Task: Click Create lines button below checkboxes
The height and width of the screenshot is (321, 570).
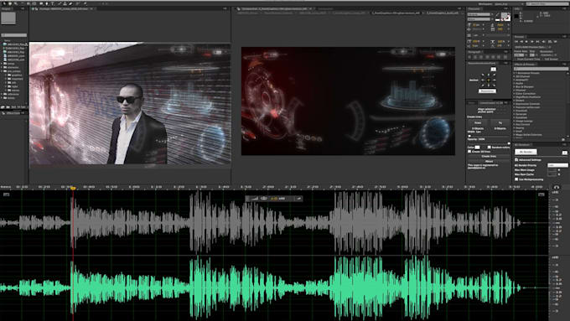Action: point(489,157)
